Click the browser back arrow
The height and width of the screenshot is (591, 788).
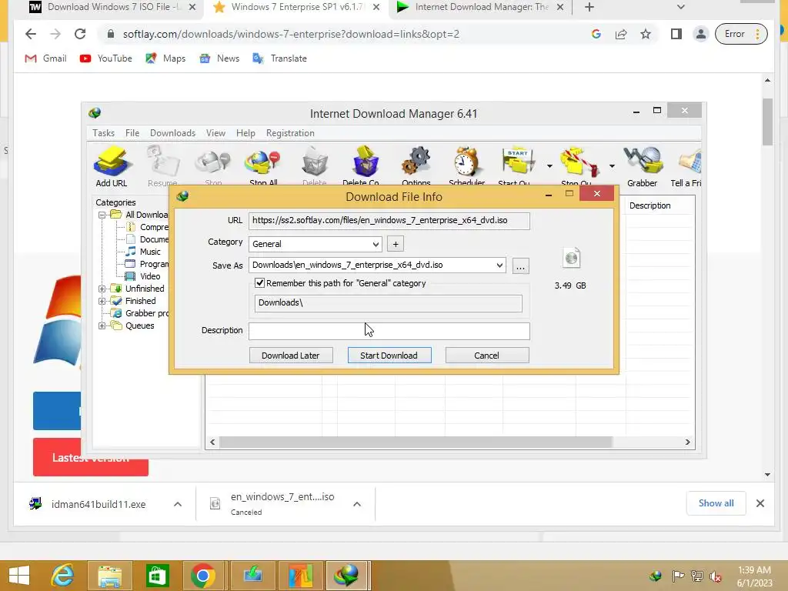[x=31, y=34]
